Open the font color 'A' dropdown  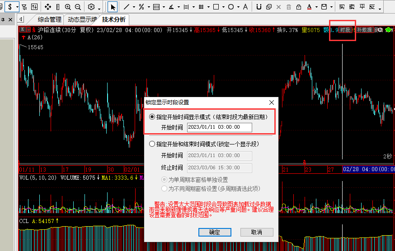coord(315,7)
